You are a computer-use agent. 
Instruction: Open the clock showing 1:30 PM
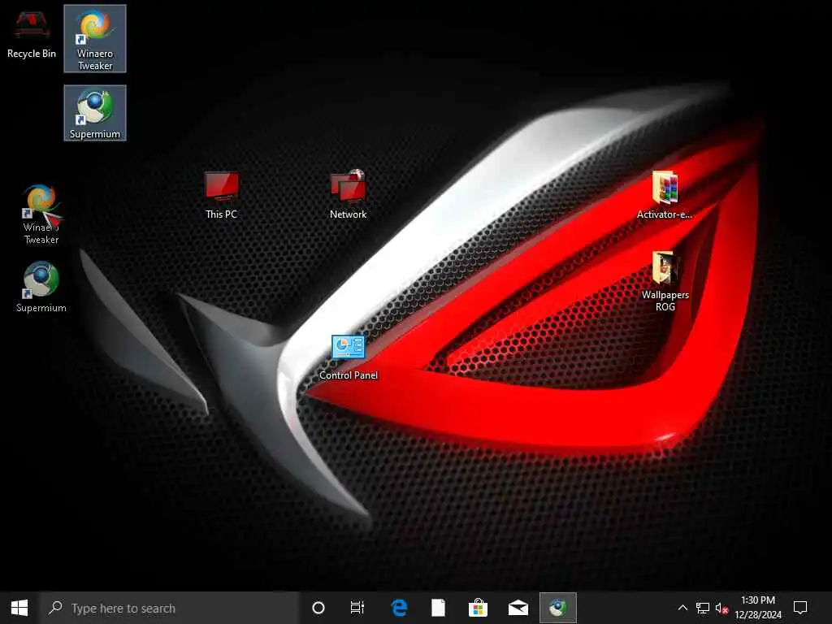click(758, 608)
